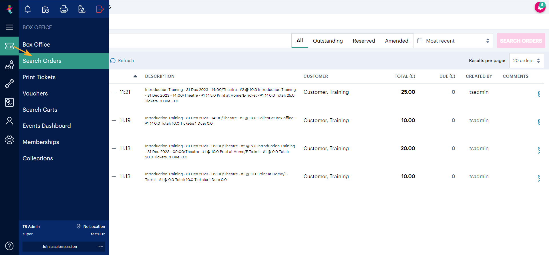The height and width of the screenshot is (255, 549).
Task: Switch to the All orders tab
Action: (x=300, y=41)
